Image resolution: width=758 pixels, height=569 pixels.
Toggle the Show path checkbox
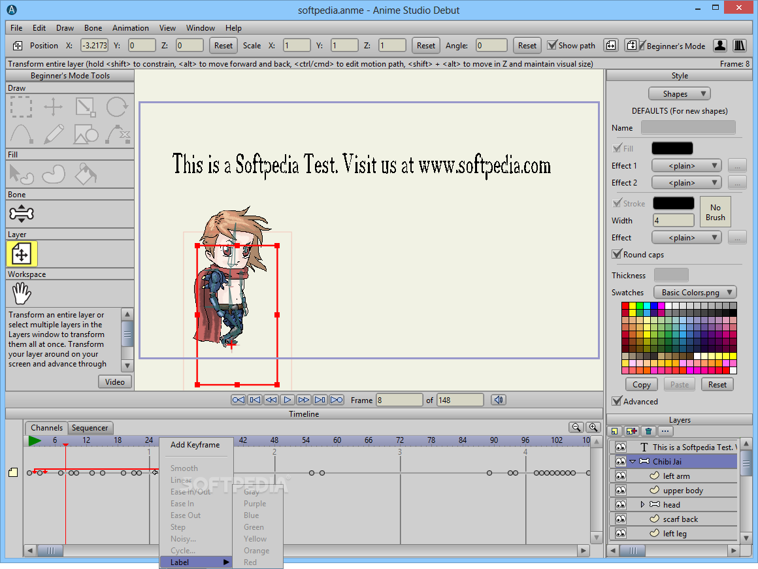click(552, 45)
